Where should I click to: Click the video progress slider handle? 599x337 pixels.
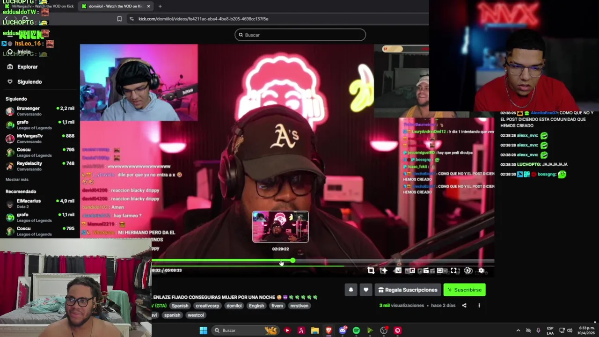pyautogui.click(x=292, y=260)
